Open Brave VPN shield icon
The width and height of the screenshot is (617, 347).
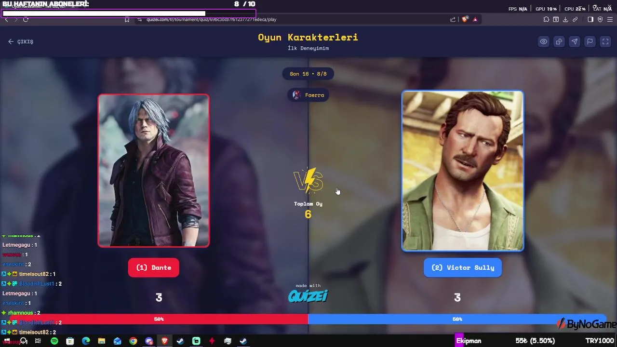click(x=600, y=19)
